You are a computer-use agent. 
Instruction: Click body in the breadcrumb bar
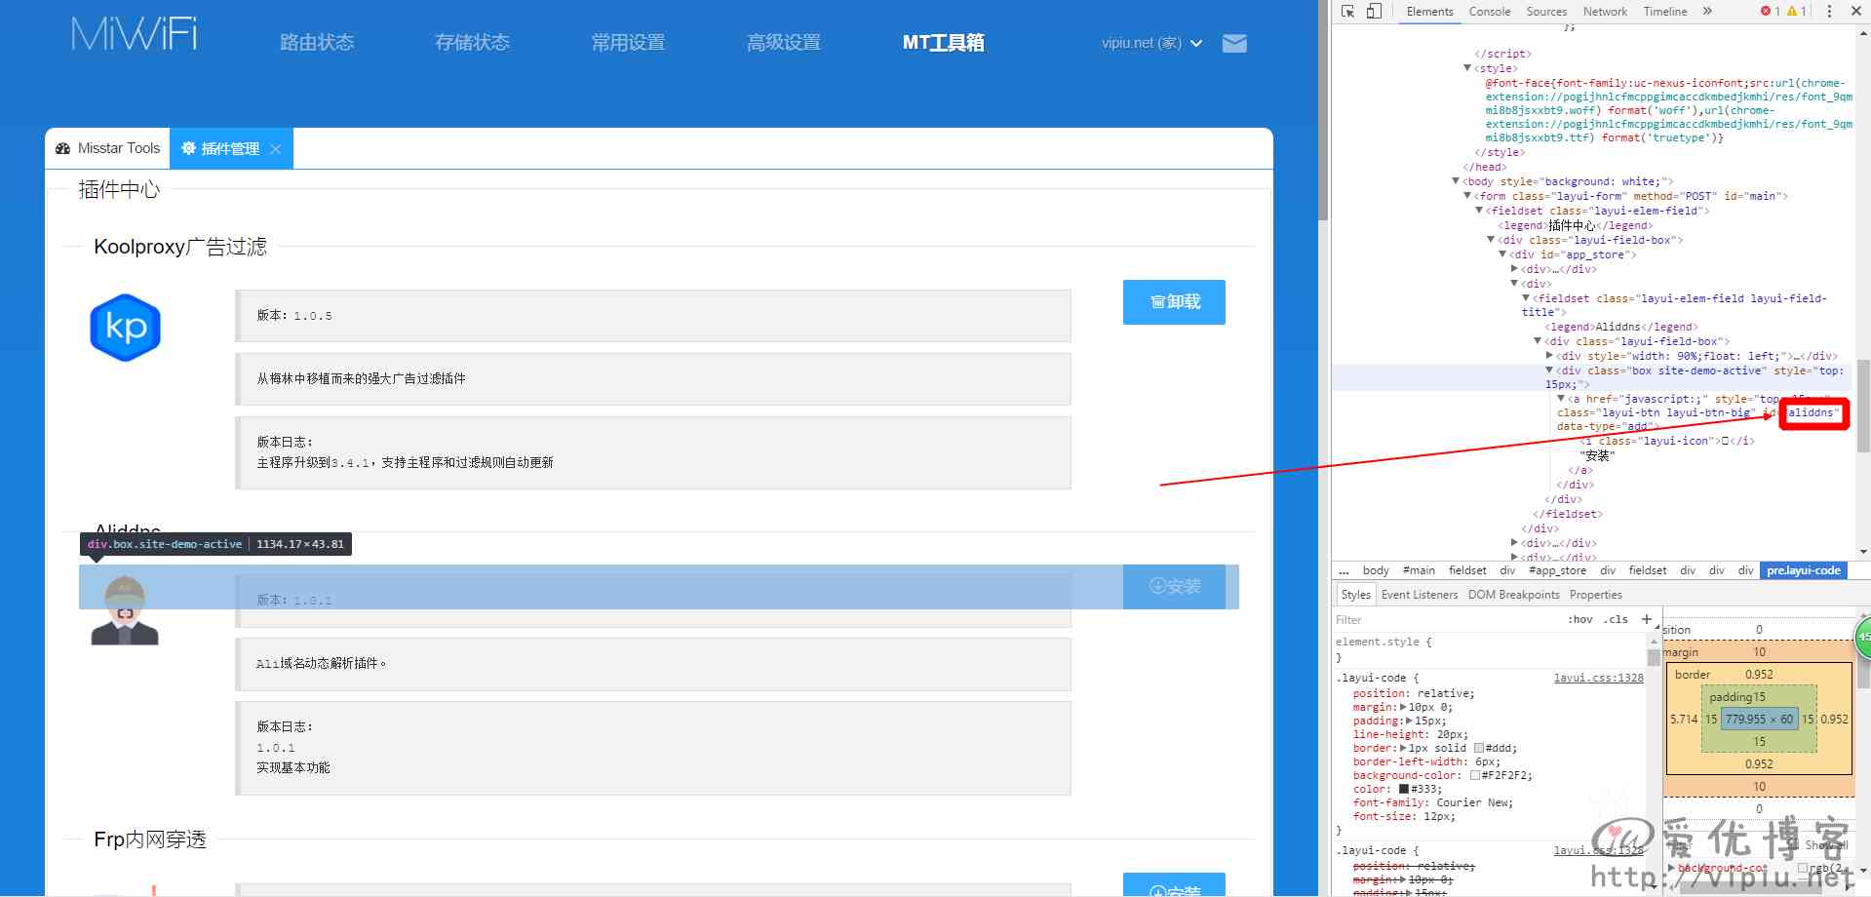point(1376,570)
